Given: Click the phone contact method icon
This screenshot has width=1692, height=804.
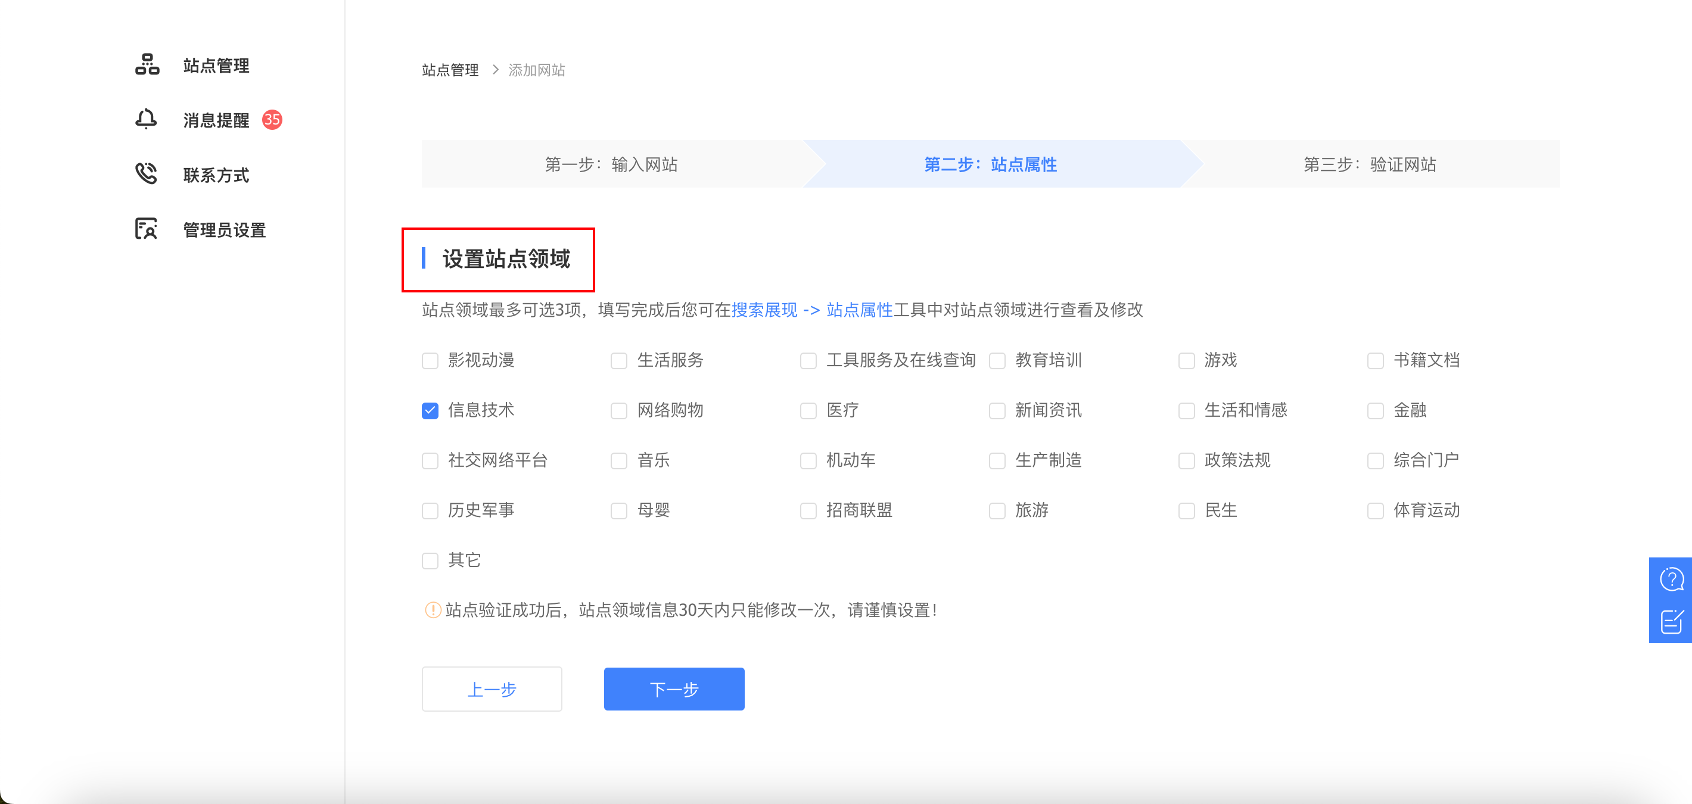Looking at the screenshot, I should tap(146, 174).
